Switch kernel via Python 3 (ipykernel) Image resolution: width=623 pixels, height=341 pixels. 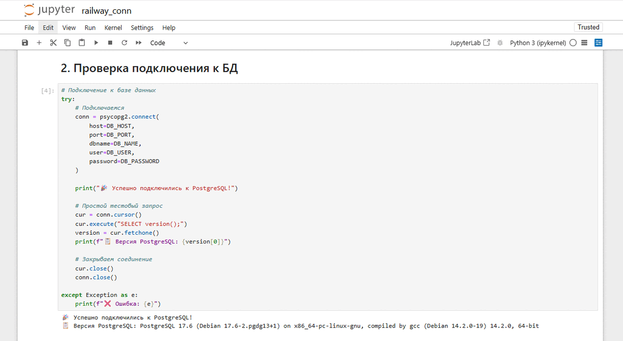point(538,43)
